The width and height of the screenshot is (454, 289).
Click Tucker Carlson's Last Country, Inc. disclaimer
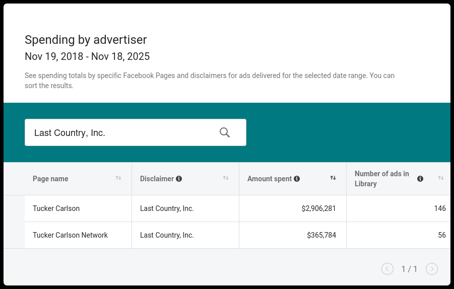click(x=167, y=208)
